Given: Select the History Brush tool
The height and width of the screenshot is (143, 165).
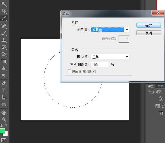Looking at the screenshot, I should [4, 47].
